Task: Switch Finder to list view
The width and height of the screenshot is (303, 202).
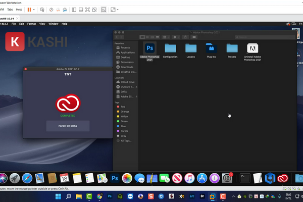Action: [x=148, y=37]
